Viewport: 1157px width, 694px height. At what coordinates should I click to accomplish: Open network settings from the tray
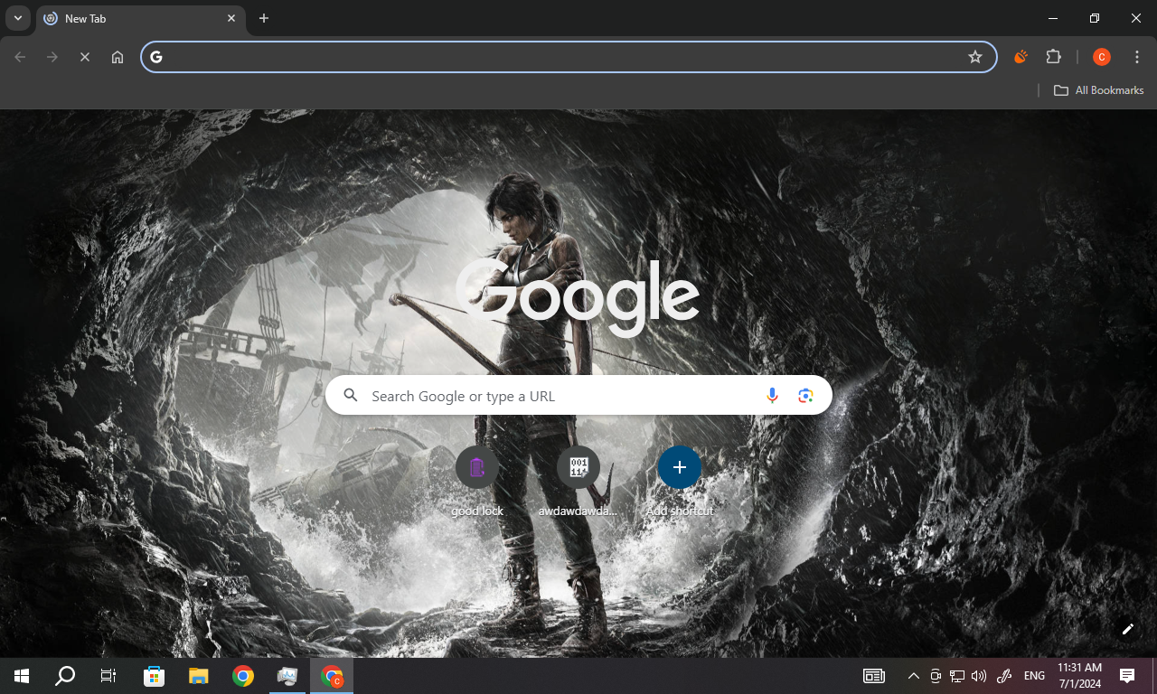(x=957, y=676)
